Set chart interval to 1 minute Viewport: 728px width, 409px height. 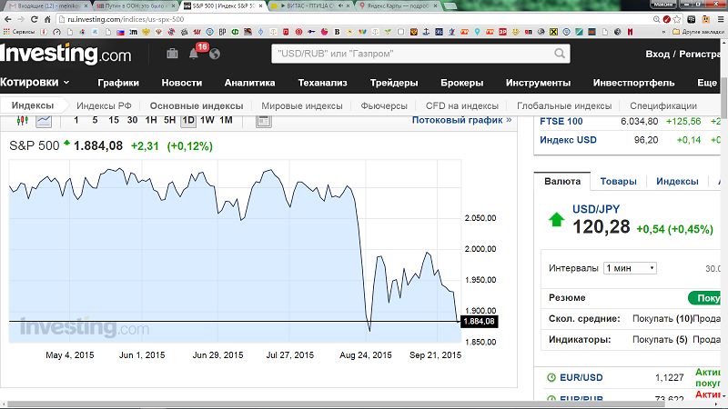click(76, 120)
